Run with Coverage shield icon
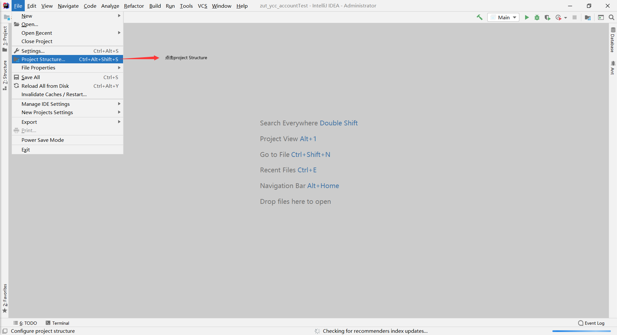617x335 pixels. coord(547,17)
